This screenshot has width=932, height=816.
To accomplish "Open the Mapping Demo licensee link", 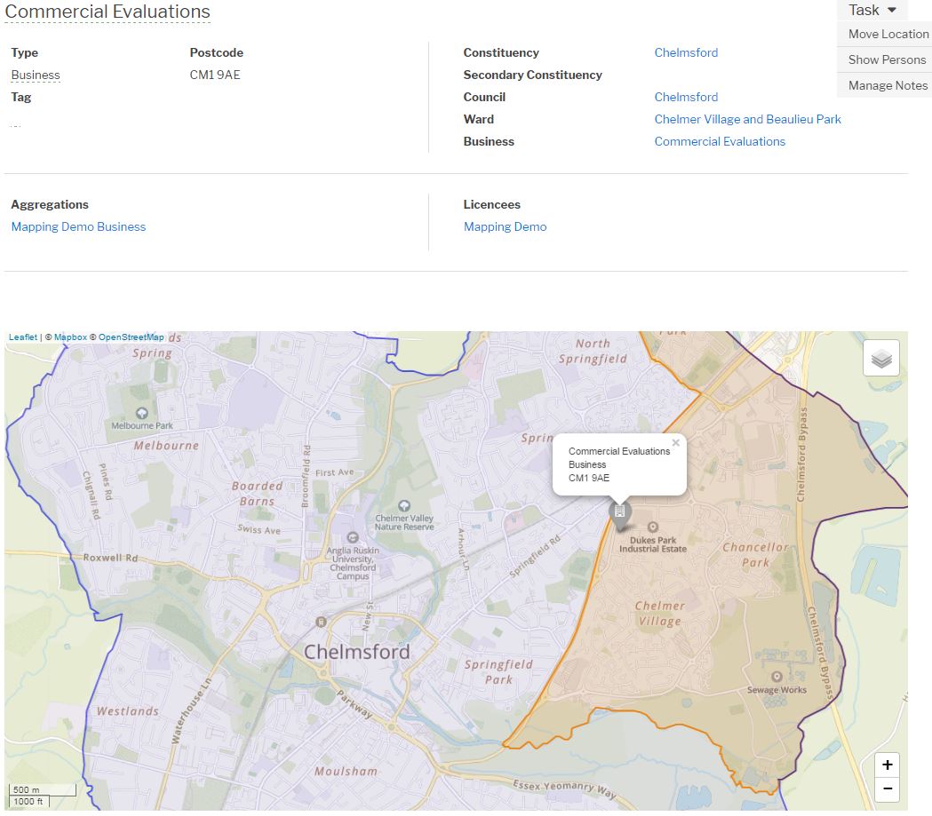I will pos(505,226).
